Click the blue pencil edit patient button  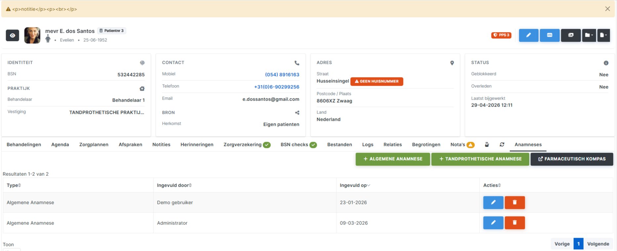pos(528,35)
